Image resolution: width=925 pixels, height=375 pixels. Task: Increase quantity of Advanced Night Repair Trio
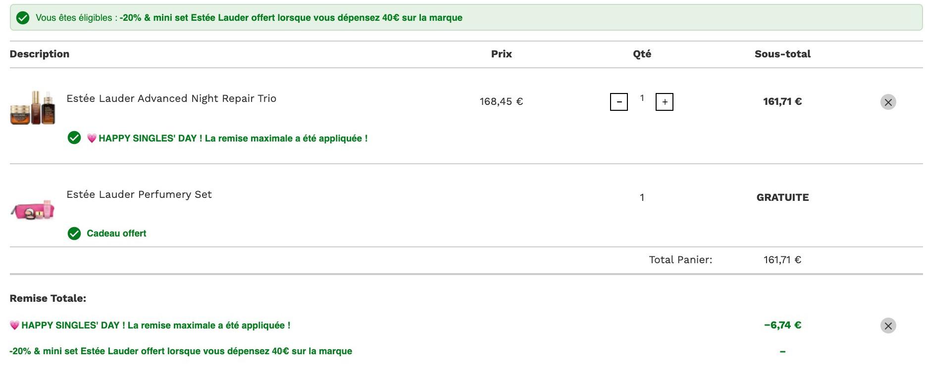[664, 102]
